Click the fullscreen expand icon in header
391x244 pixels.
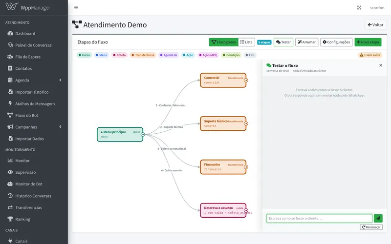(x=359, y=8)
